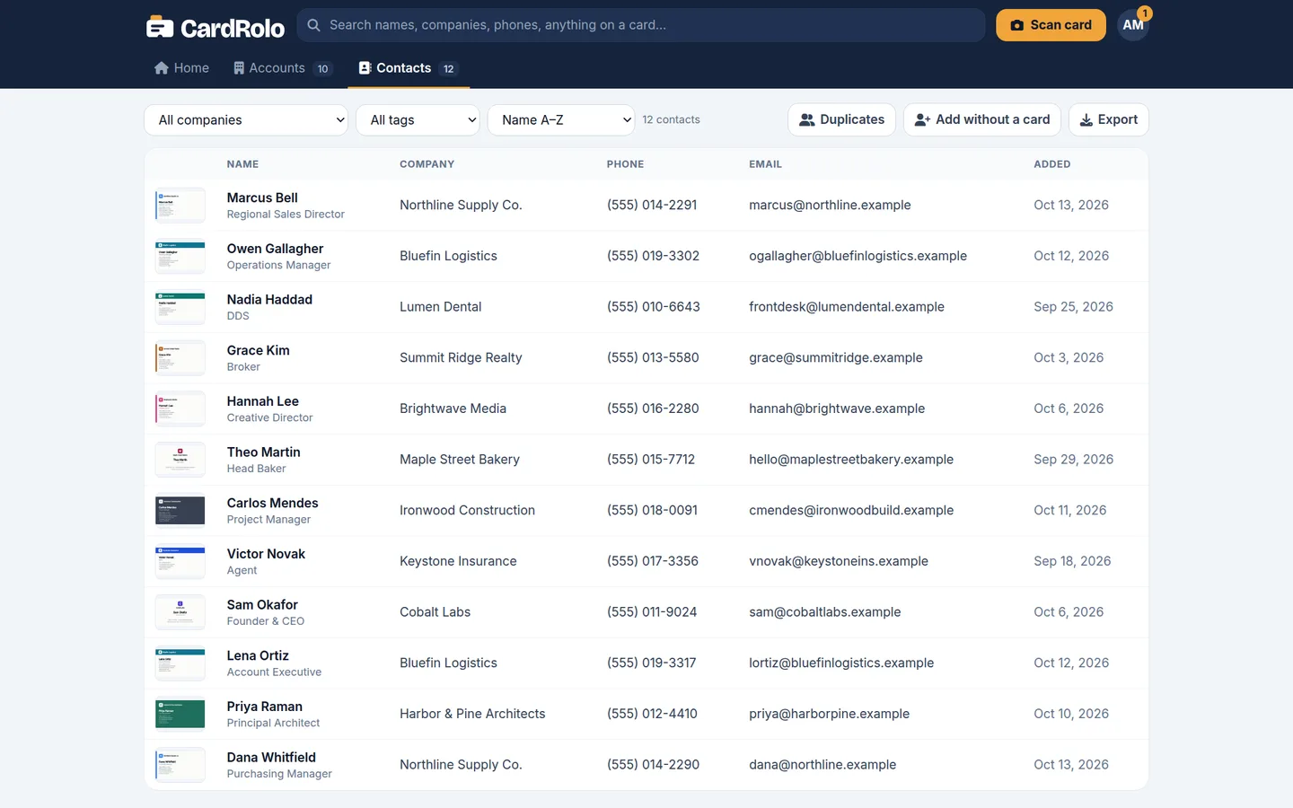The image size is (1293, 808).
Task: Open the All companies filter dropdown
Action: coord(246,120)
